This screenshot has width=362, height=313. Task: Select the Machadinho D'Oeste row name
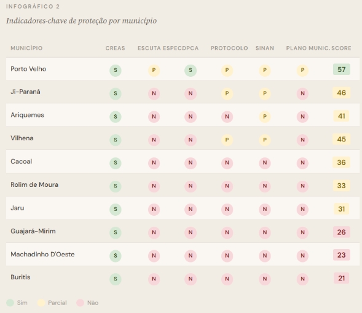[x=42, y=255]
